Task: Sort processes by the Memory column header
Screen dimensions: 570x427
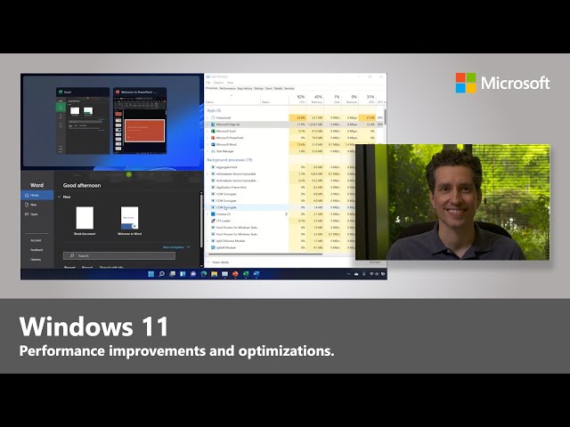Action: pyautogui.click(x=314, y=99)
